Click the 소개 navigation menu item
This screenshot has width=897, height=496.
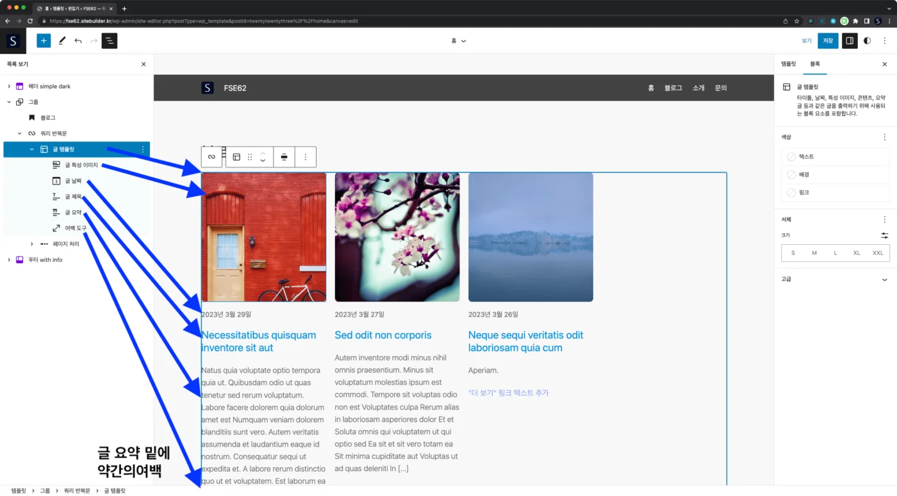coord(698,88)
